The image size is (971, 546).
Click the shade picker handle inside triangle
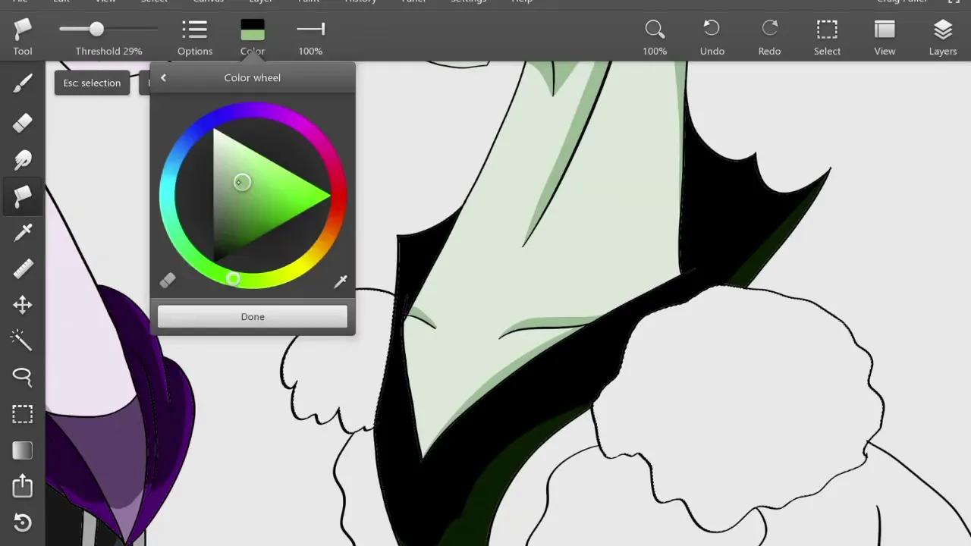241,182
